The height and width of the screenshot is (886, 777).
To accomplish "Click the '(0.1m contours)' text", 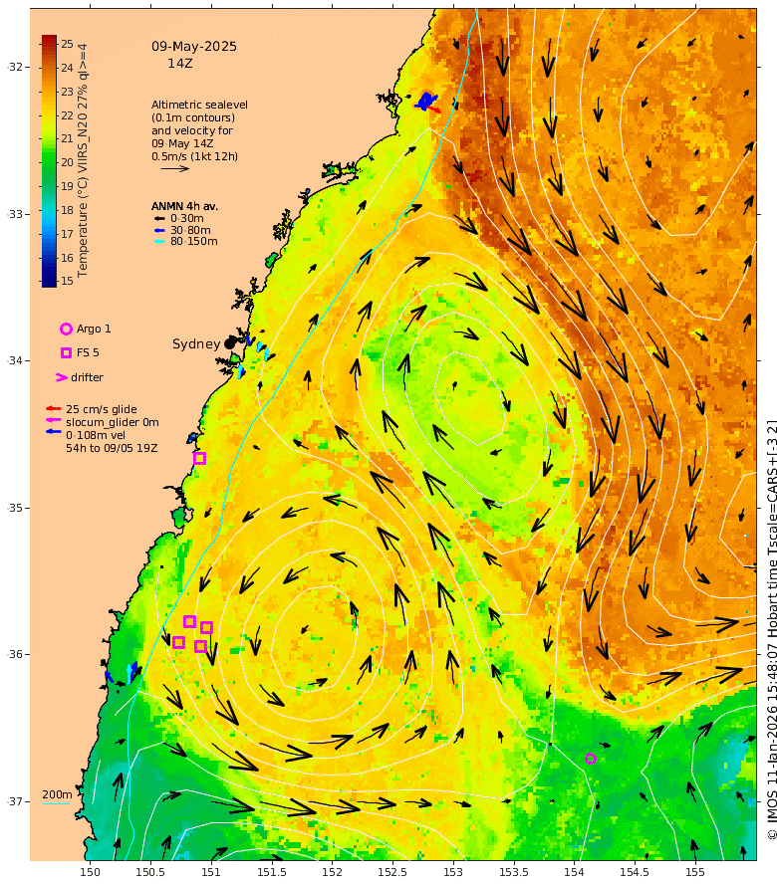I will point(193,117).
